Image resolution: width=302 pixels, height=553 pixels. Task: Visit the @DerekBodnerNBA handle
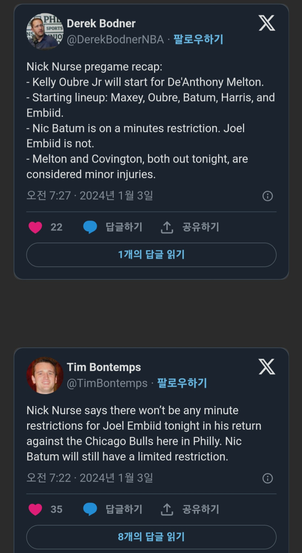point(115,40)
